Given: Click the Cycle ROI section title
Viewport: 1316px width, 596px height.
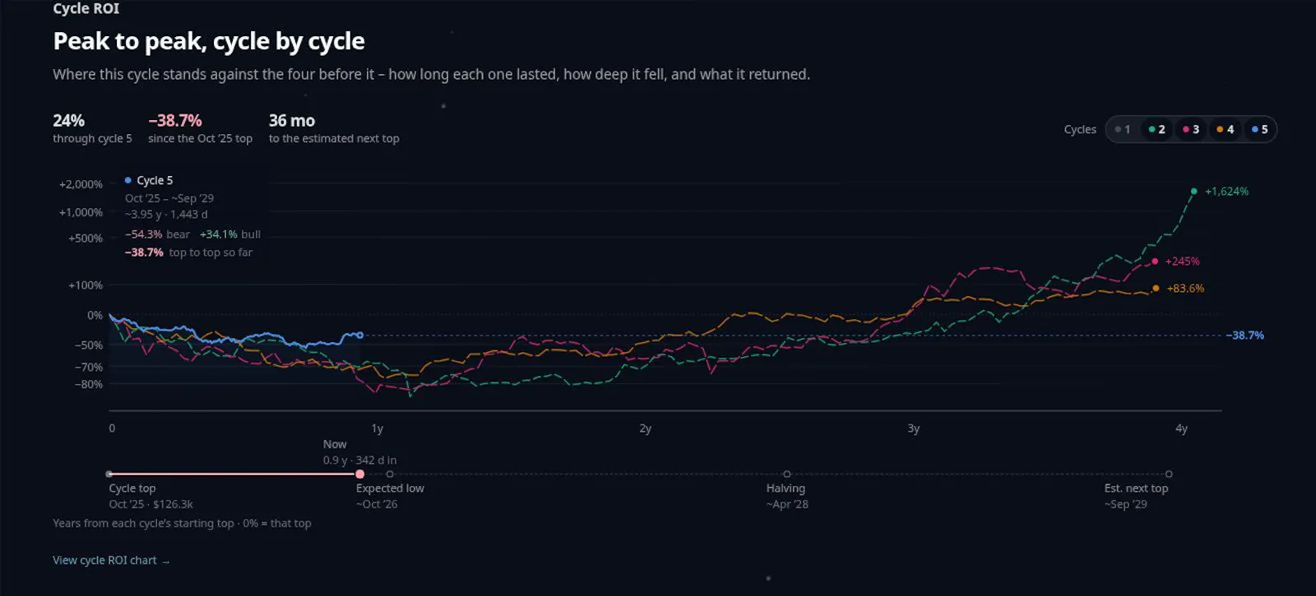Looking at the screenshot, I should (86, 8).
